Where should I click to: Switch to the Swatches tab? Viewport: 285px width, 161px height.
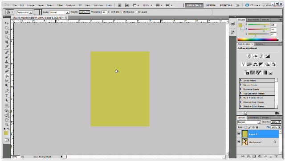coord(253,20)
